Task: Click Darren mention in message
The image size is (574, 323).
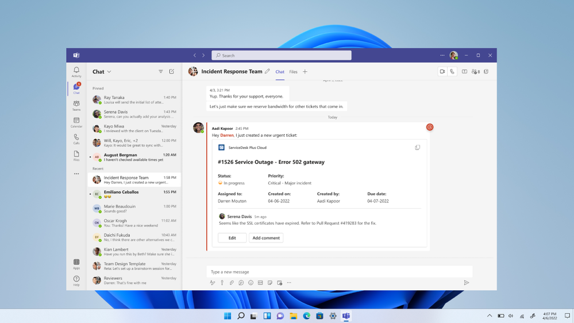Action: (226, 135)
